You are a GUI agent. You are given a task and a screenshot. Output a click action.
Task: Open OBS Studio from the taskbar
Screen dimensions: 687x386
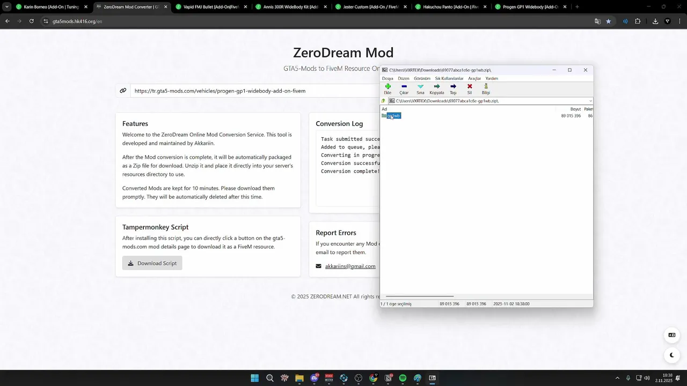pos(359,378)
